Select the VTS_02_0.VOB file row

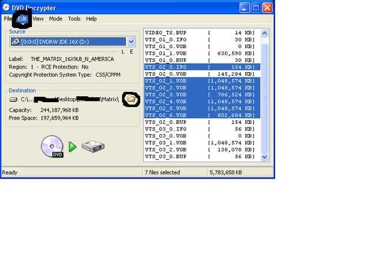pos(202,74)
